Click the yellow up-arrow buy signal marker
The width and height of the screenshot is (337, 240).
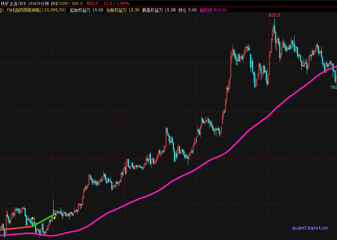[54, 218]
